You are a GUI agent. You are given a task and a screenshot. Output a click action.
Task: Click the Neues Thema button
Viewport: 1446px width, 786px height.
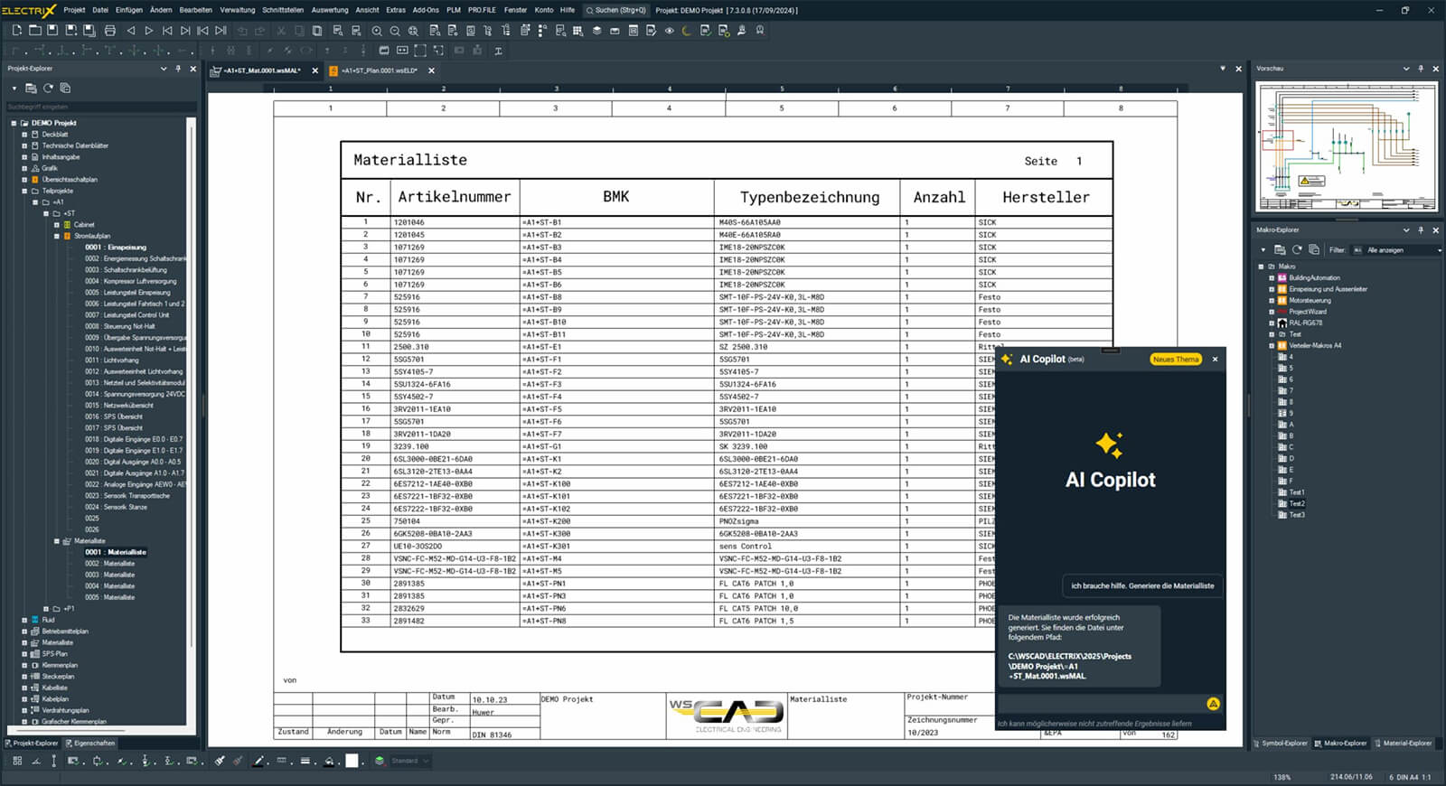pyautogui.click(x=1175, y=360)
